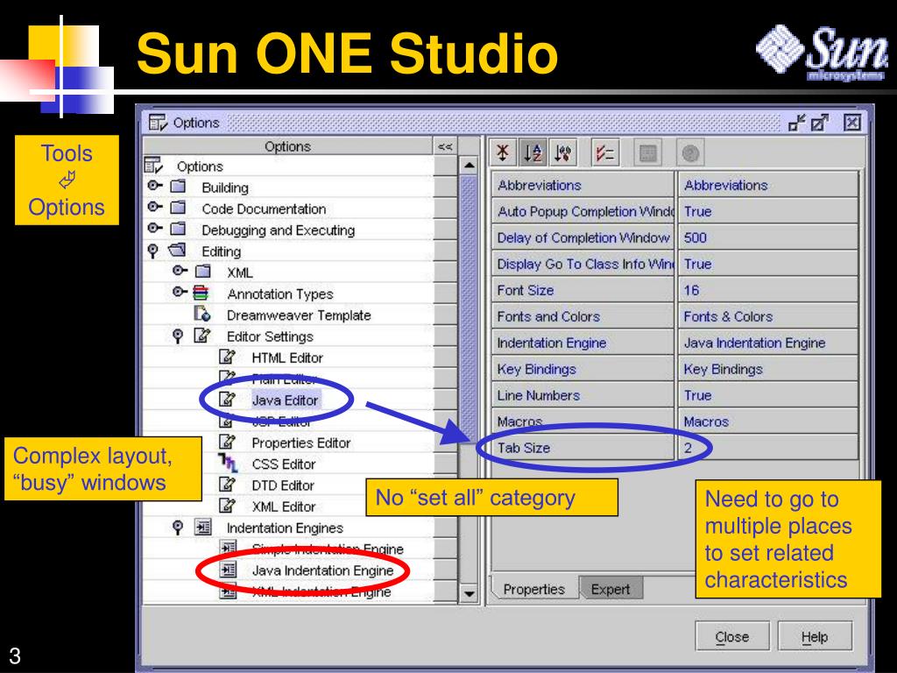Select the CSS Editor tree item
The height and width of the screenshot is (673, 897).
[284, 464]
